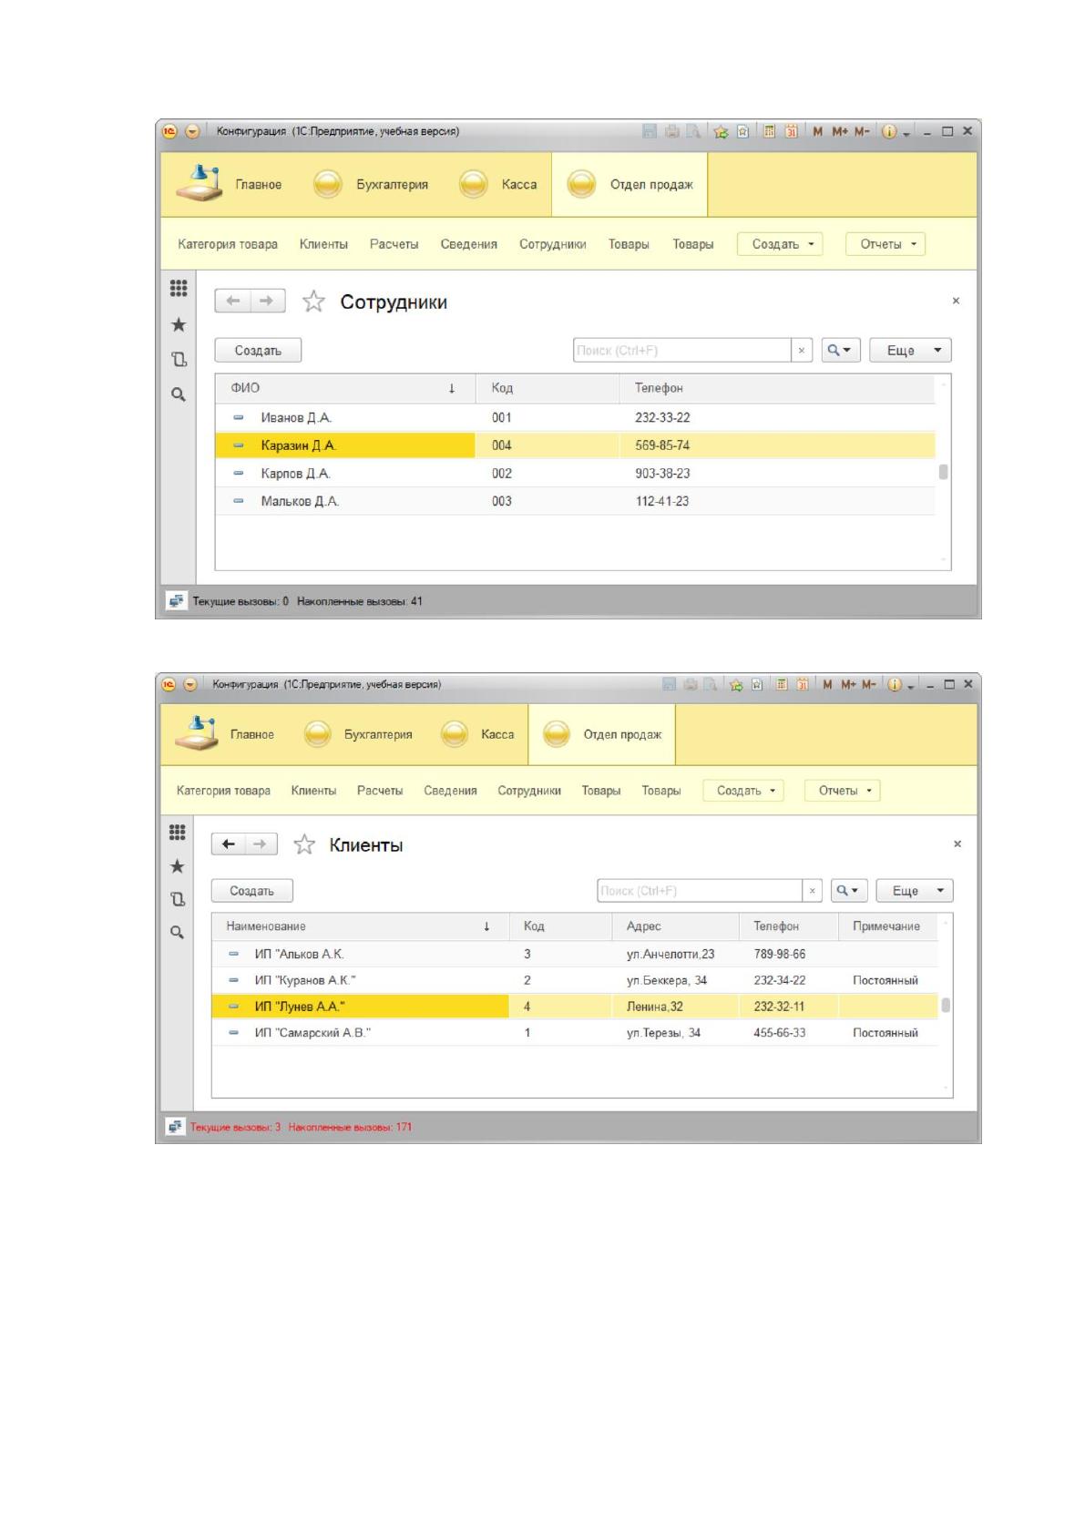1085x1534 pixels.
Task: Click calendar icon in upper window title bar
Action: tap(792, 132)
